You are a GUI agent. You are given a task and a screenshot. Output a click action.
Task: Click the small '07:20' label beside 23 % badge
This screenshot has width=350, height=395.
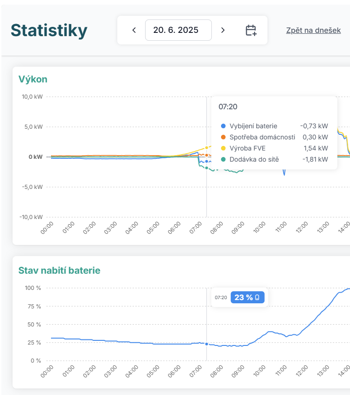point(221,297)
